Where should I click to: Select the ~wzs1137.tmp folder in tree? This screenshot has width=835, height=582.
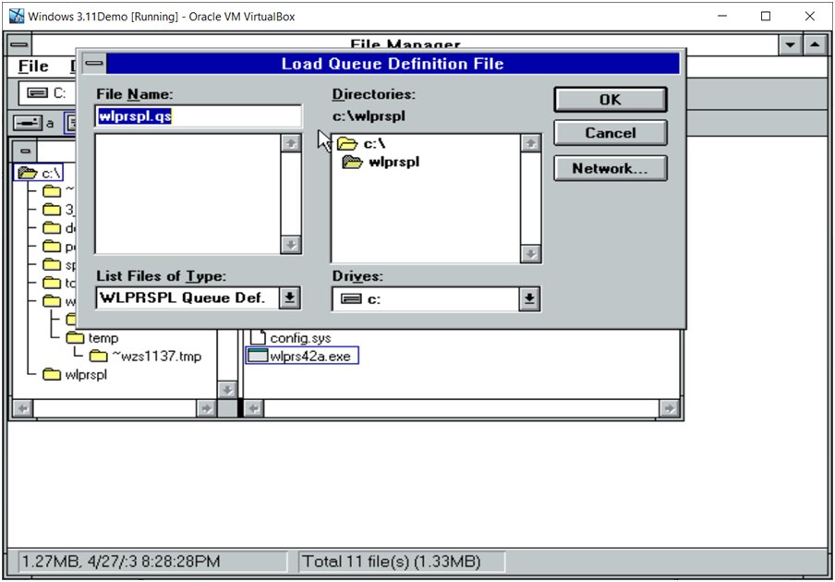(x=145, y=356)
